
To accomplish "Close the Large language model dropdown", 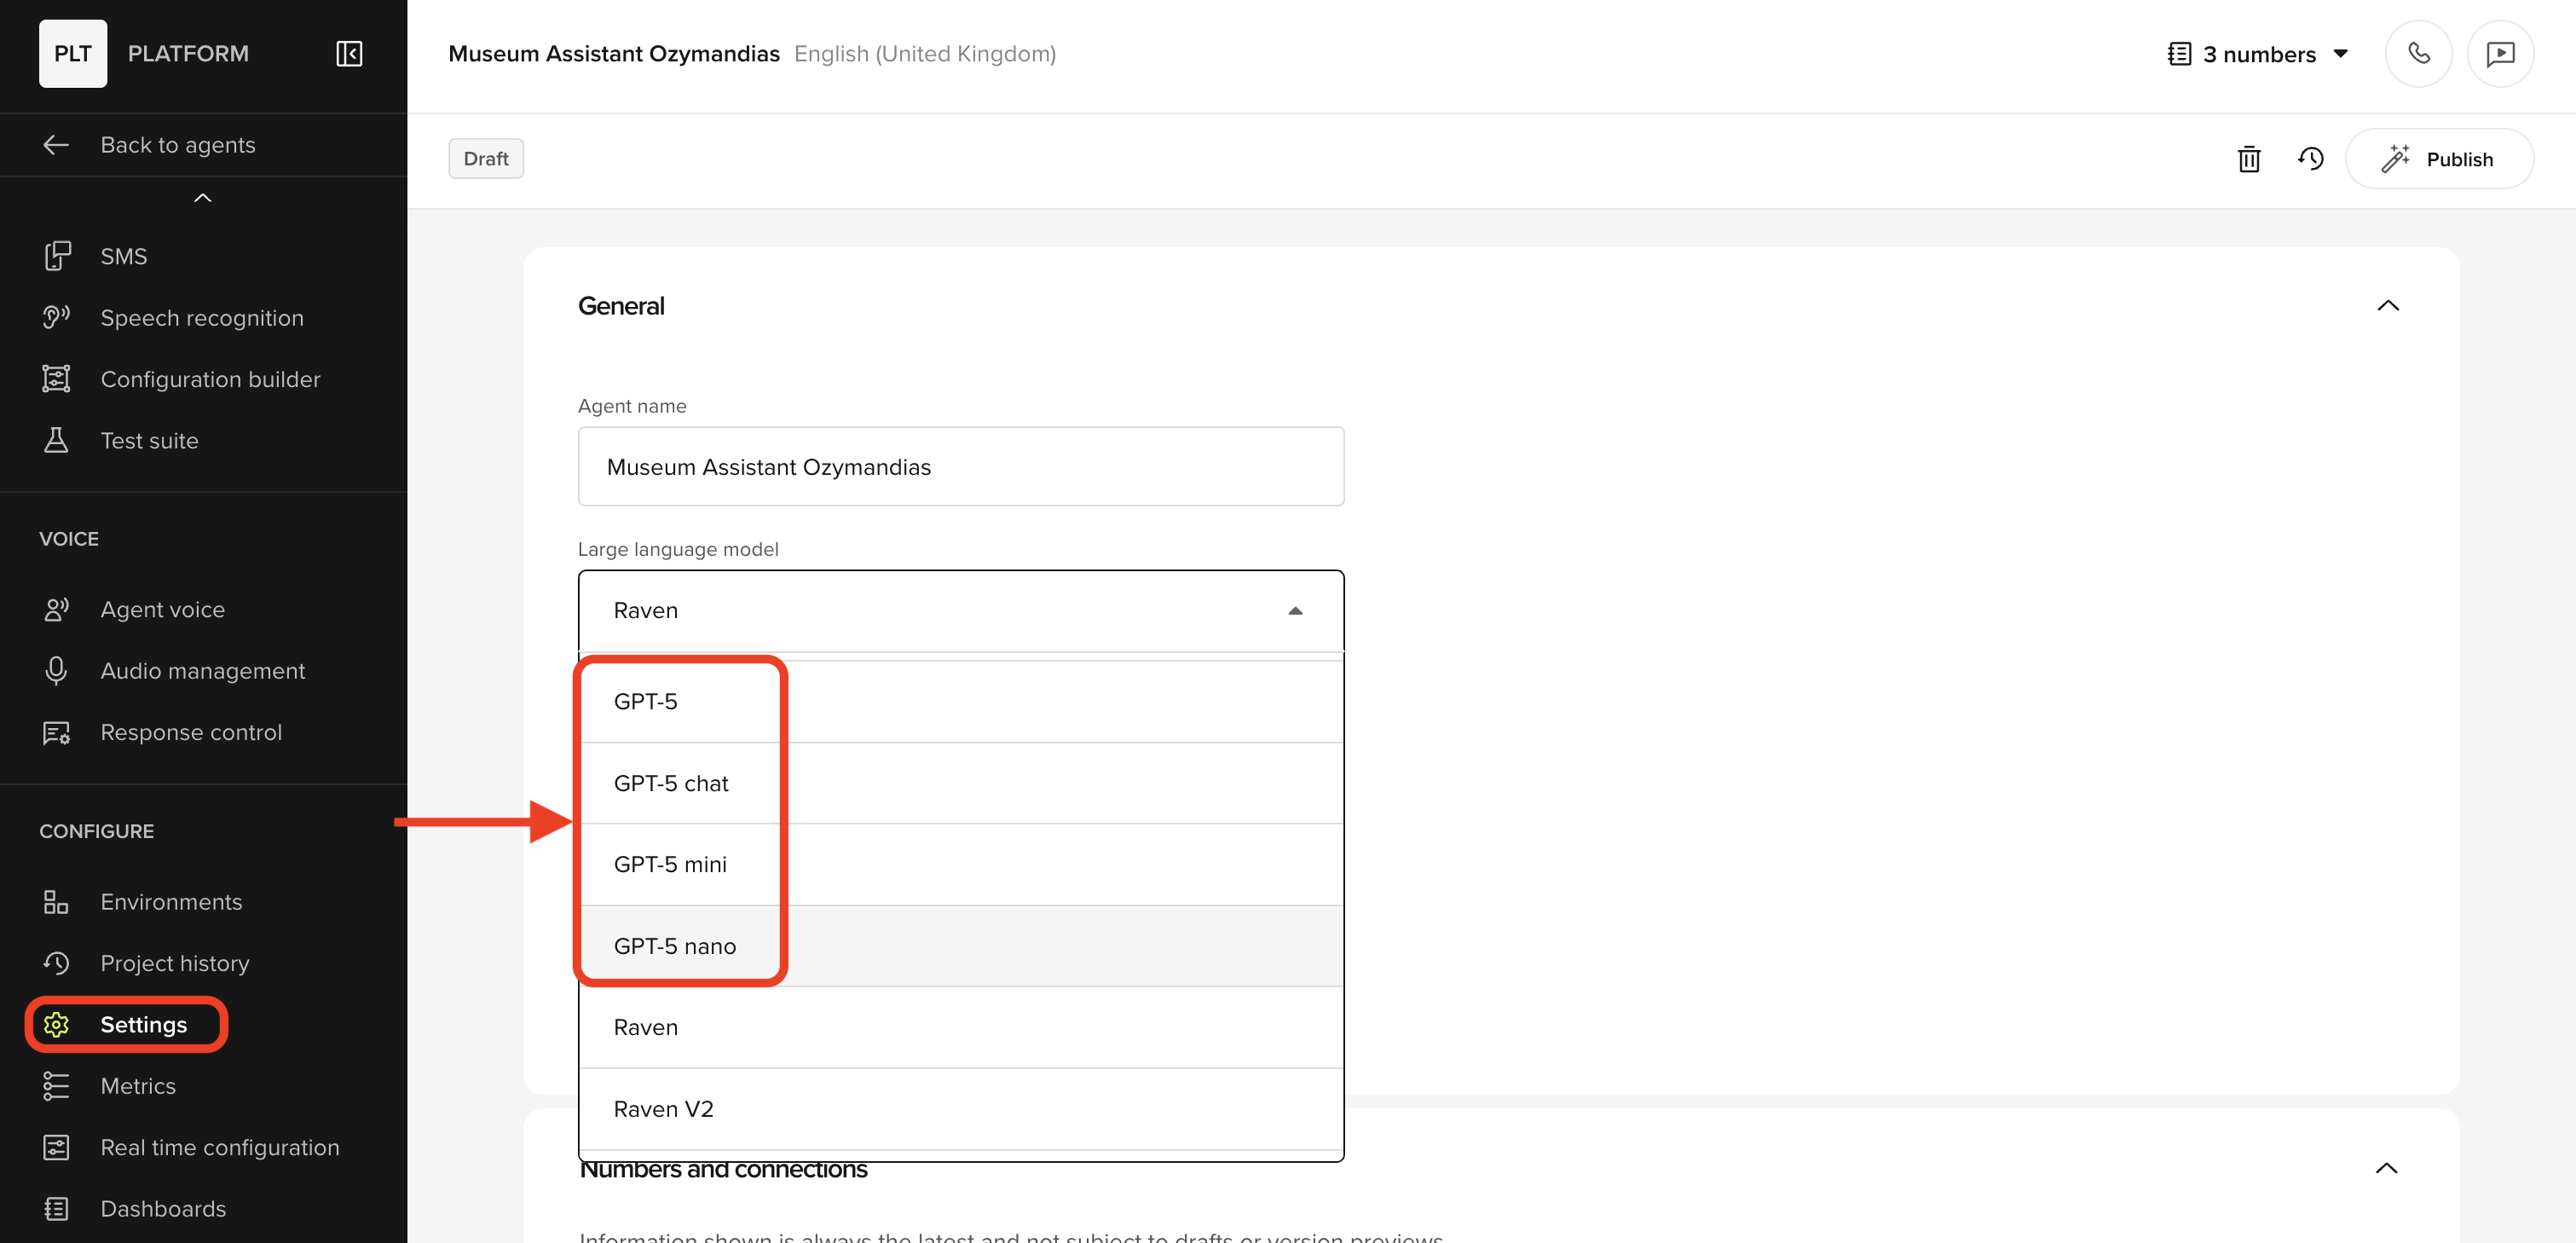I will [1295, 611].
